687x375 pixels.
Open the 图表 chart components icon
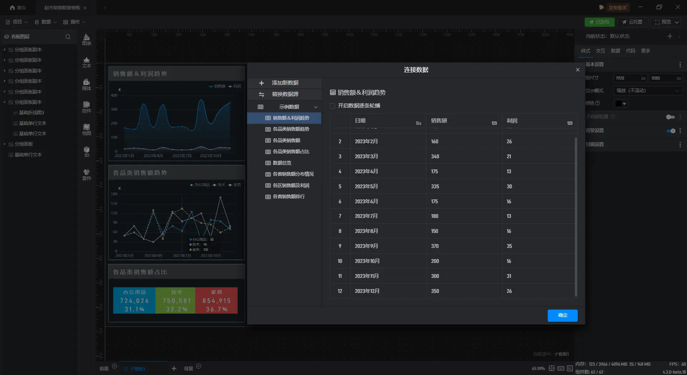[x=87, y=39]
